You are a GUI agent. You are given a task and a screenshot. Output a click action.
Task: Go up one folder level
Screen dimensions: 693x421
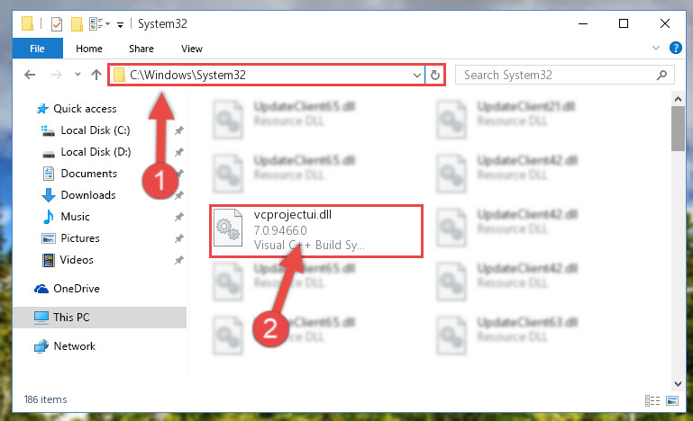click(96, 75)
